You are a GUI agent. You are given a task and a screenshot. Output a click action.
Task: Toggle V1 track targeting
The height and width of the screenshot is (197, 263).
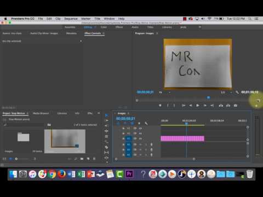coord(129,138)
